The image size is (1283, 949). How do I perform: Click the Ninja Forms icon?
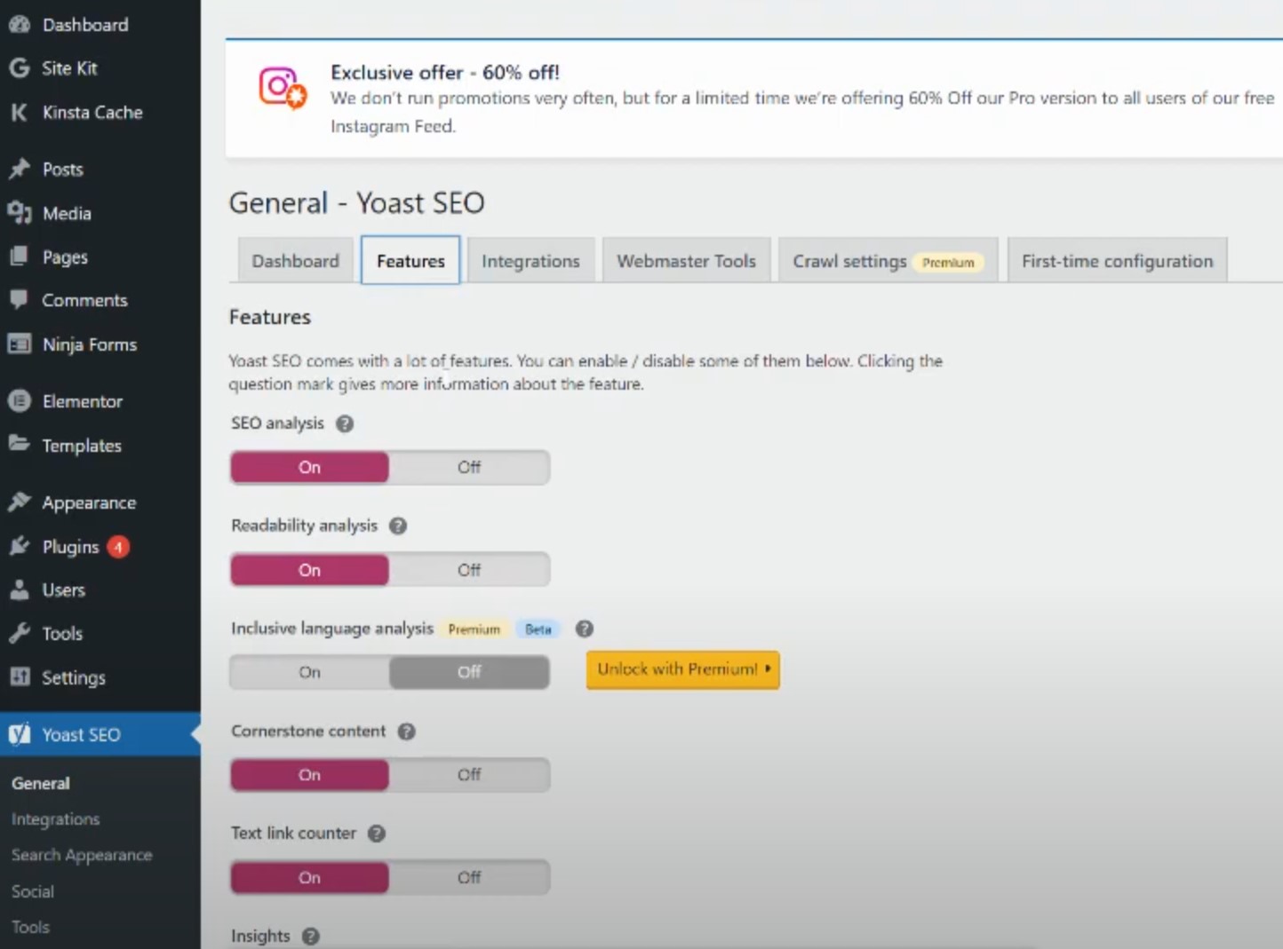20,344
